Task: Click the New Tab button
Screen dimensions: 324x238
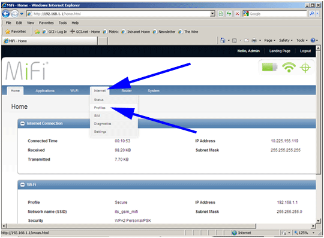Action: (102, 41)
